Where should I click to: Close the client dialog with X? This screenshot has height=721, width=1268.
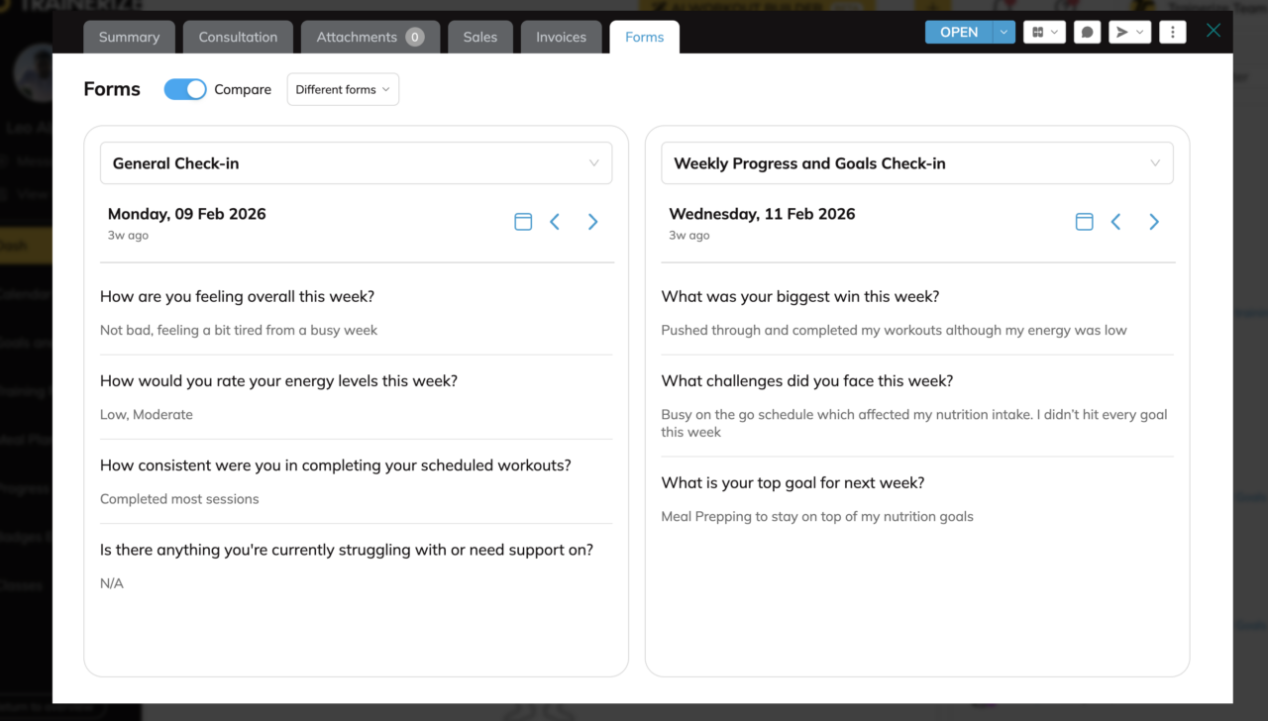pyautogui.click(x=1214, y=31)
